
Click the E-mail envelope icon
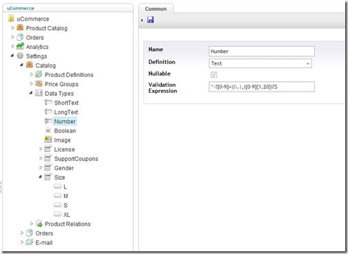[x=30, y=242]
